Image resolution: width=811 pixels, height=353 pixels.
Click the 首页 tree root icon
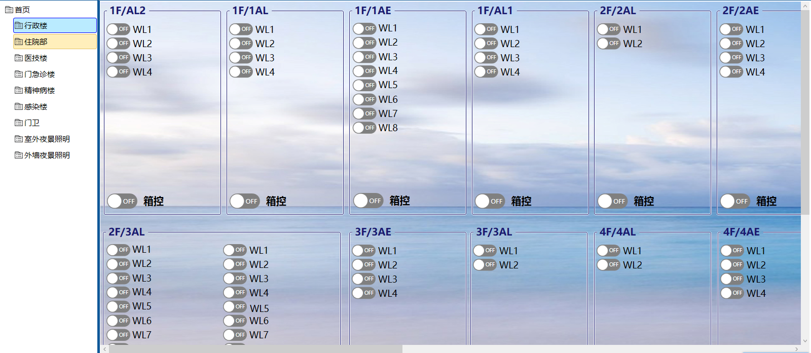tap(9, 10)
